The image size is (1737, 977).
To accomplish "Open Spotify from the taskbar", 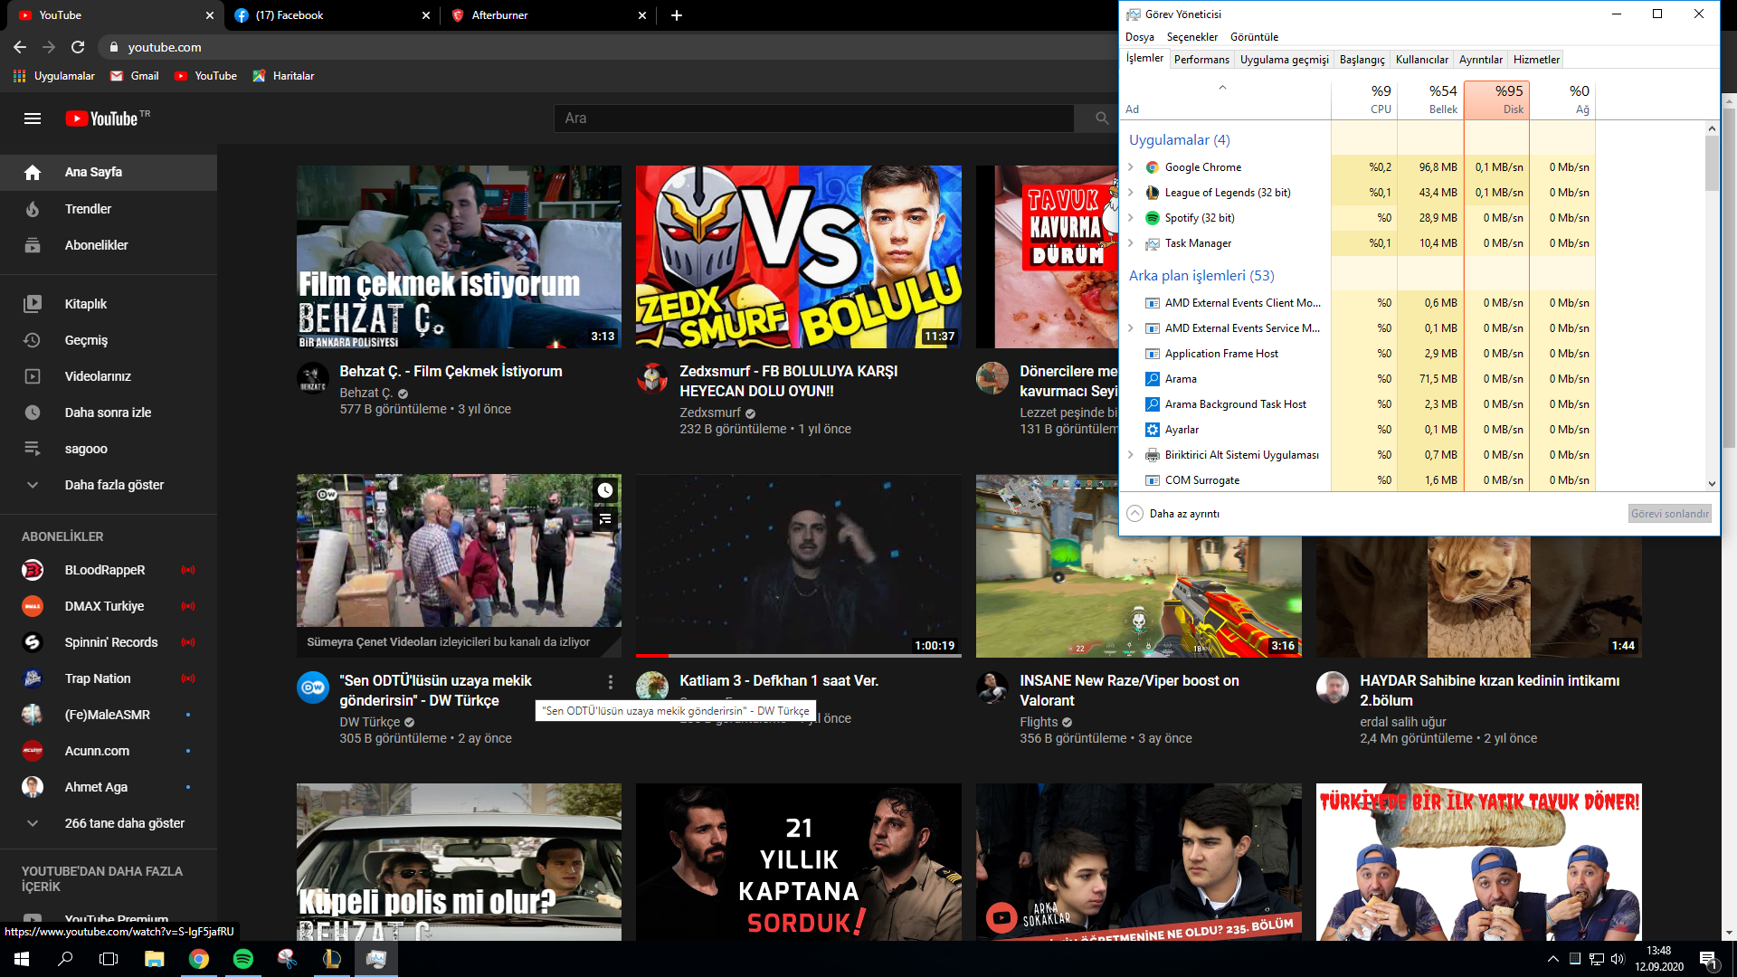I will [242, 959].
